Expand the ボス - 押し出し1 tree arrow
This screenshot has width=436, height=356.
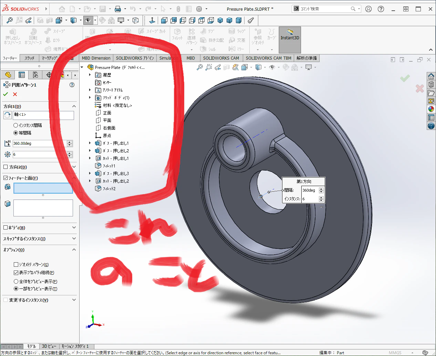pyautogui.click(x=90, y=143)
